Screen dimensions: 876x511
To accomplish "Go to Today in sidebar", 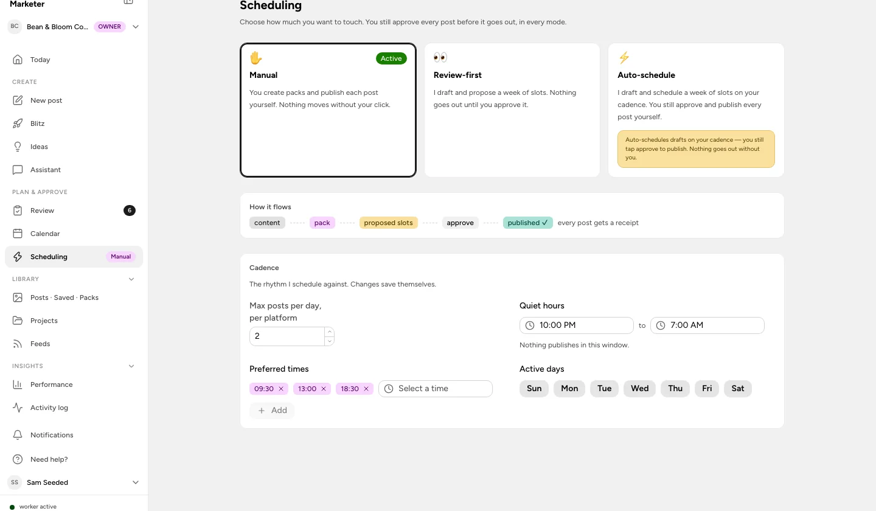I will coord(74,60).
